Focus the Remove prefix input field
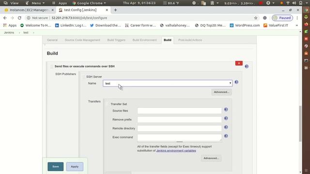 (179, 119)
